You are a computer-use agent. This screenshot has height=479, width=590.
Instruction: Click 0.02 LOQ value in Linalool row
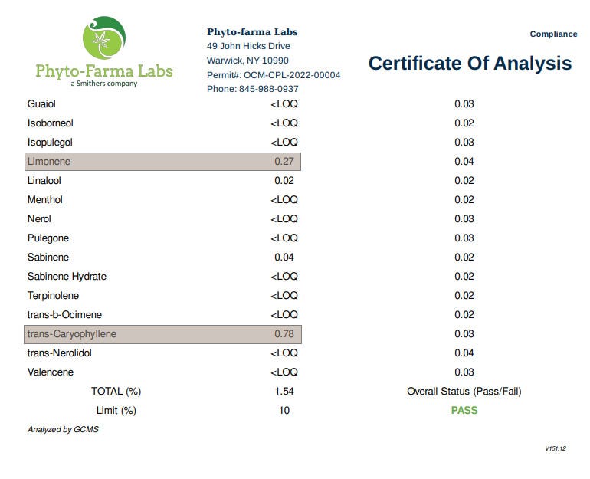pyautogui.click(x=464, y=181)
